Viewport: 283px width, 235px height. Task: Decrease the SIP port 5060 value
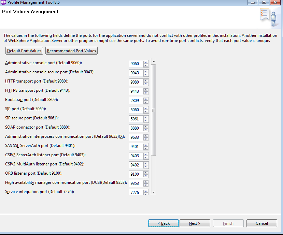click(146, 111)
